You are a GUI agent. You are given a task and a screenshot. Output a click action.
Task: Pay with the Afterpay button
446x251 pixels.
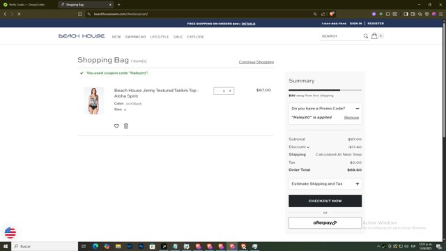325,223
